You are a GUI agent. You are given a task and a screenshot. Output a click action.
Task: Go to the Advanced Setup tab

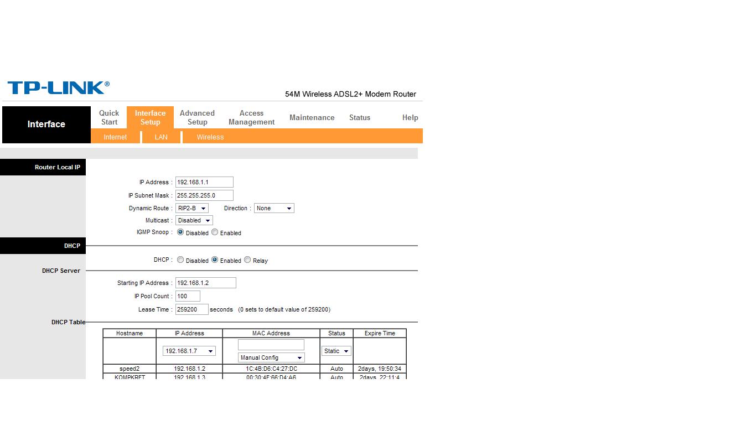[x=197, y=117]
